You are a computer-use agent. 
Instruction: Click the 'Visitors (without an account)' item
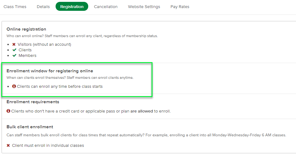click(44, 45)
